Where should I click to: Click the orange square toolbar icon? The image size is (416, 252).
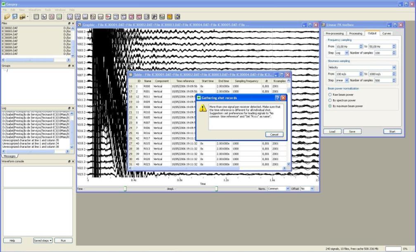(170, 16)
